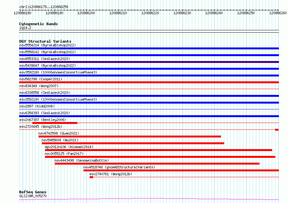Select the red dgv2012n106 variant bar

[159, 150]
